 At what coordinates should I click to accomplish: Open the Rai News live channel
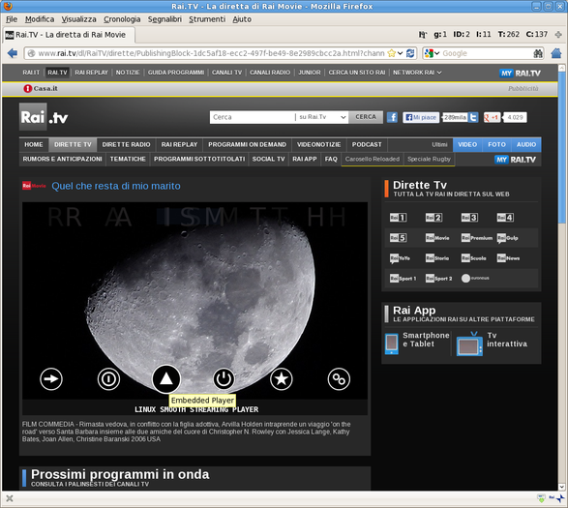tap(508, 258)
